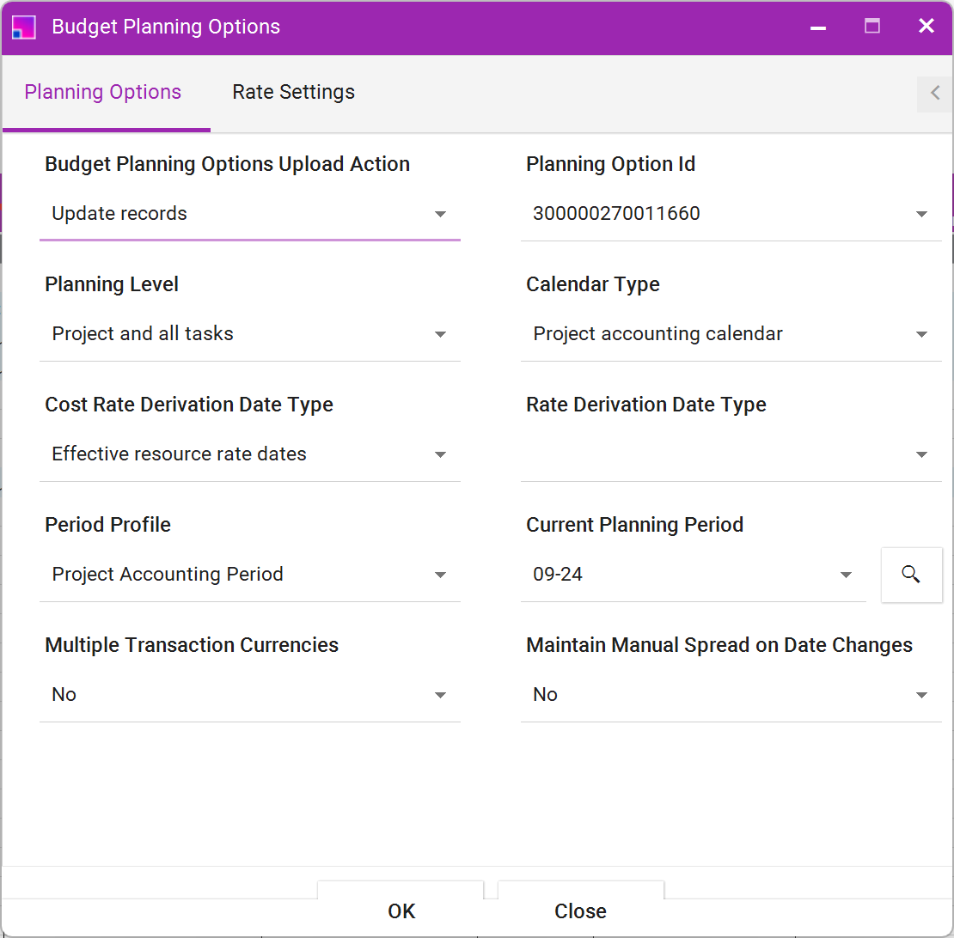954x938 pixels.
Task: Expand the Calendar Type dropdown
Action: pos(921,334)
